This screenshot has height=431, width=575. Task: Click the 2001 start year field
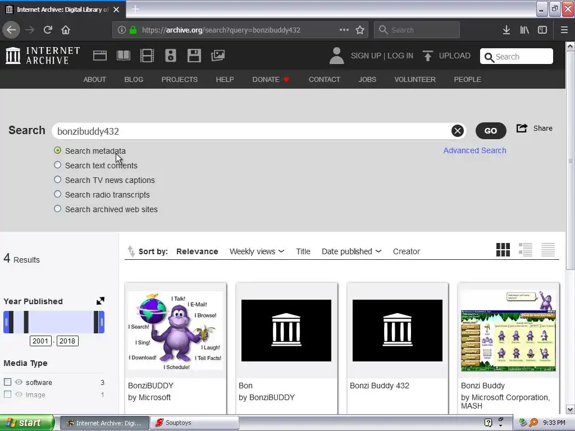pos(40,341)
